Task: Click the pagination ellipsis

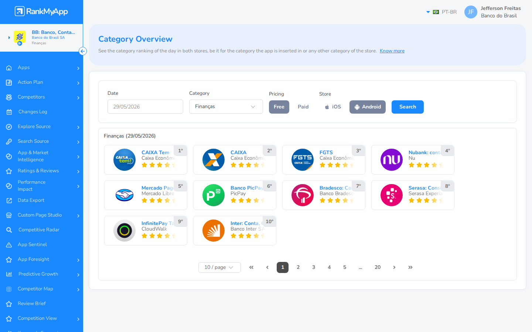Action: tap(360, 267)
